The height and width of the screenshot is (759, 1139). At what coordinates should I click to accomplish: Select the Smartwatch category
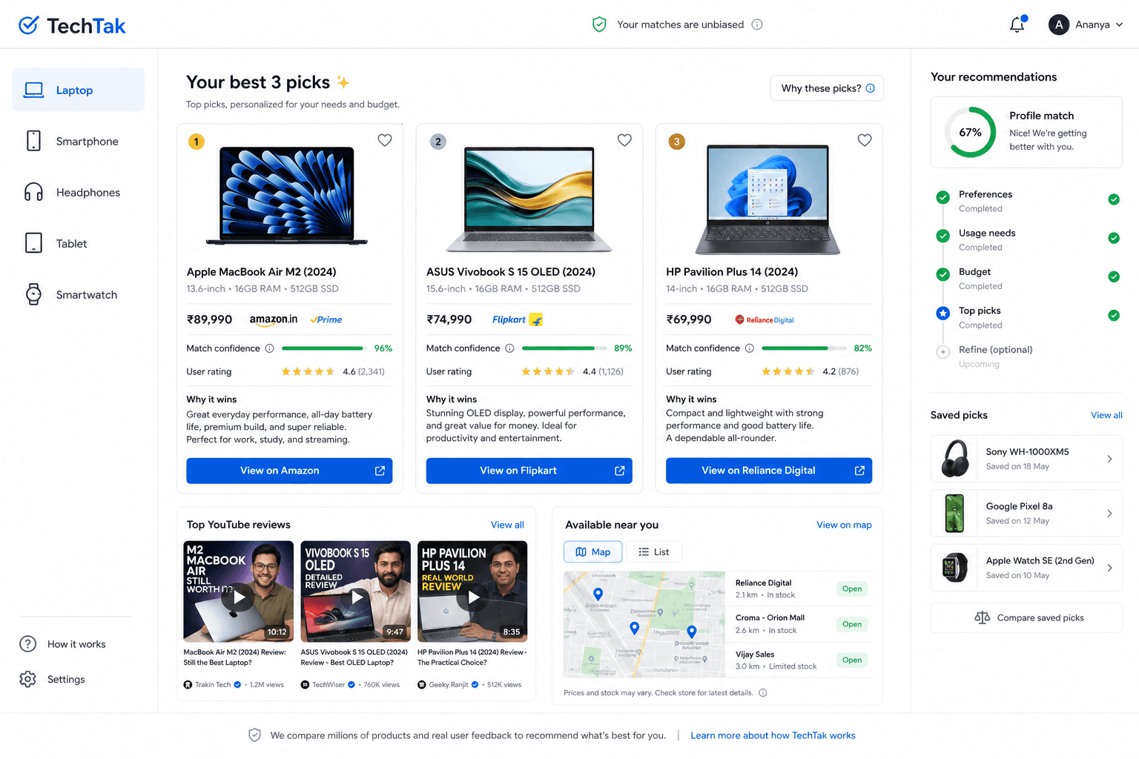(79, 294)
